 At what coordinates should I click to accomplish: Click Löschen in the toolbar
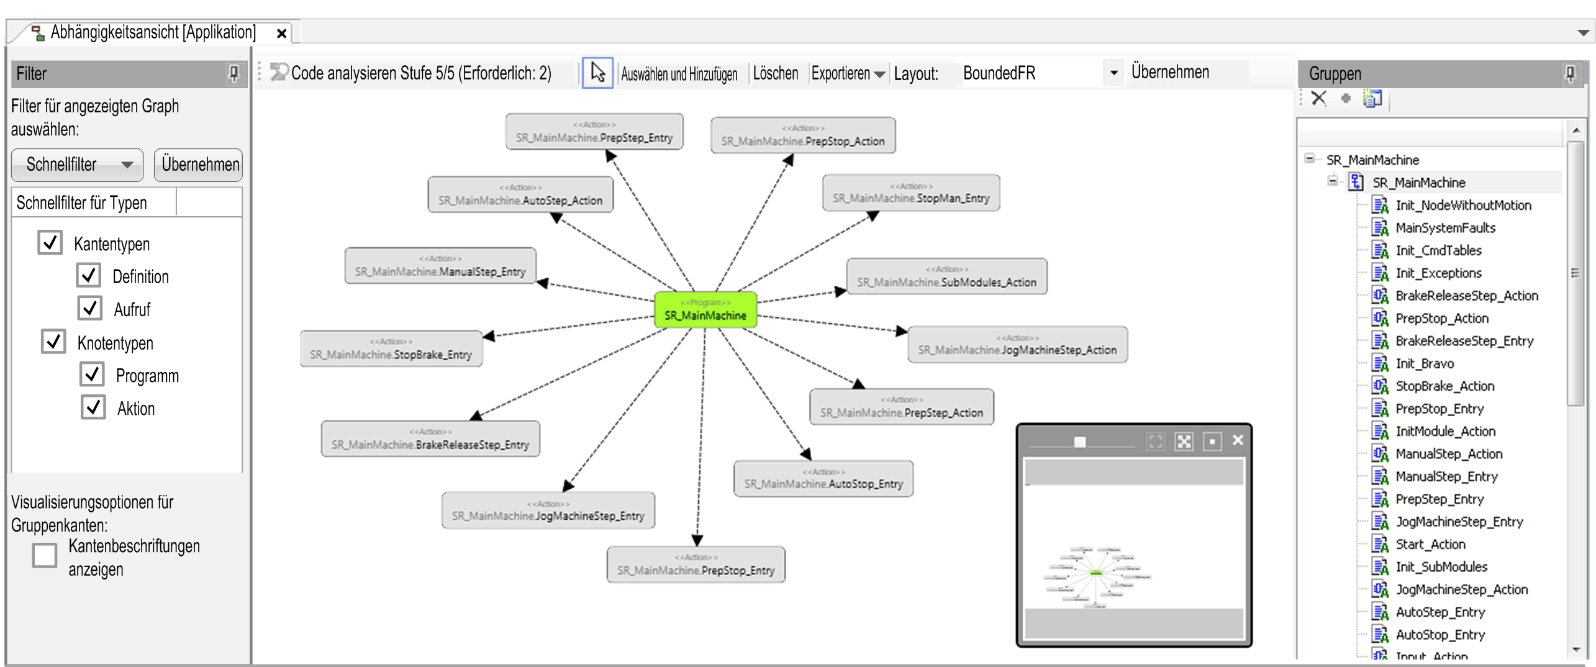click(x=775, y=73)
